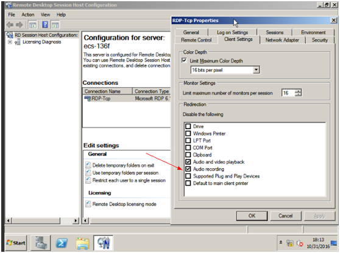Open the Server Manager taskbar icon

coord(41,243)
